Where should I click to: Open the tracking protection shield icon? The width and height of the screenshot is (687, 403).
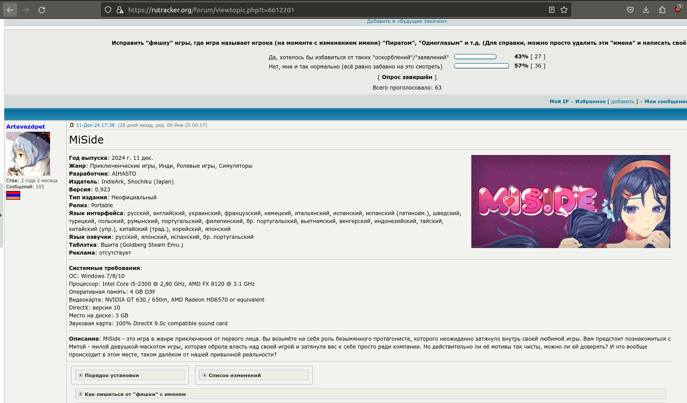108,10
